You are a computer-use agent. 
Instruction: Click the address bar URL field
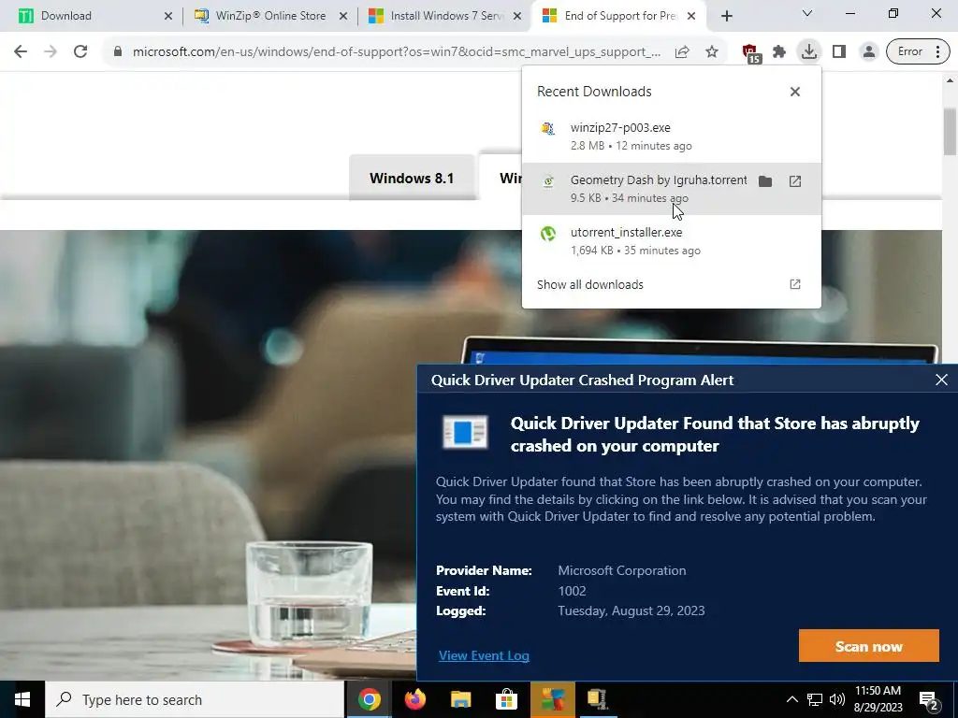[397, 52]
